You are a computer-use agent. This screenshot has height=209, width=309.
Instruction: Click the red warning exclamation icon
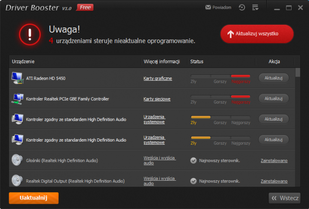[30, 34]
